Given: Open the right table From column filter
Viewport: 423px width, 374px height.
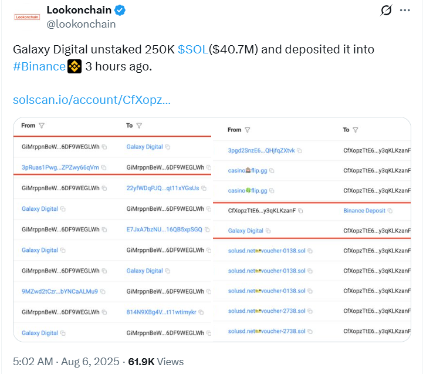Looking at the screenshot, I should pyautogui.click(x=248, y=130).
